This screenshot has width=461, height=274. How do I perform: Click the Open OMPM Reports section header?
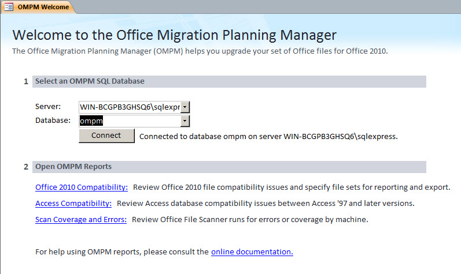click(x=229, y=167)
